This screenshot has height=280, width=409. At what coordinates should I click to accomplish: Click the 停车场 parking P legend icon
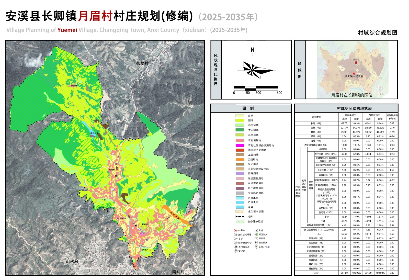coord(256,239)
